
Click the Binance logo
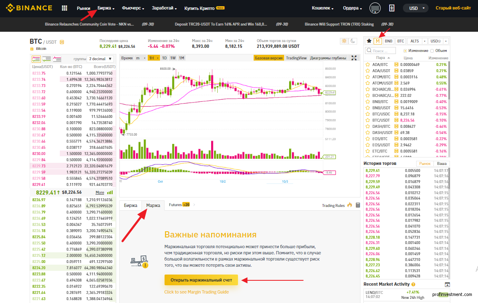(x=29, y=8)
